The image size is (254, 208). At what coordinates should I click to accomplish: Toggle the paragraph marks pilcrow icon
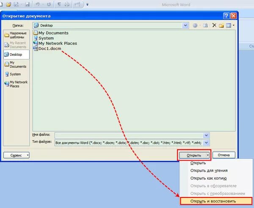pyautogui.click(x=59, y=4)
